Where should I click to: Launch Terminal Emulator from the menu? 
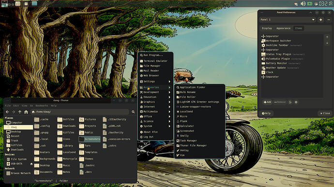155,61
